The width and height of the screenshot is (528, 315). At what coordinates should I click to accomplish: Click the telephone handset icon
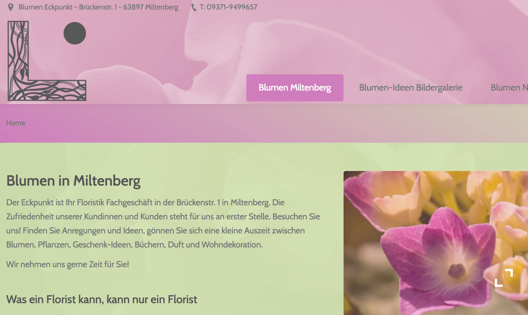194,7
